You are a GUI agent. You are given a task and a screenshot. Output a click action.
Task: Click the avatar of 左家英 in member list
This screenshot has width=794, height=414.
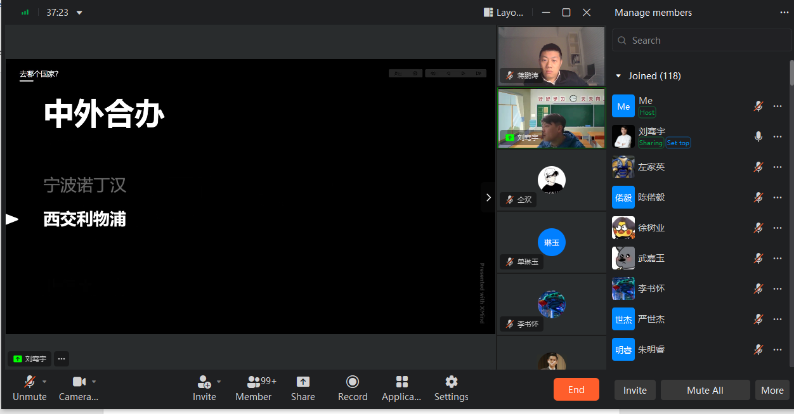623,167
